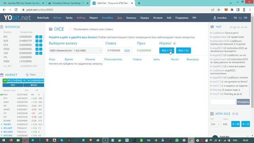The height and width of the screenshot is (143, 254).
Task: Switch site language to CN
Action: pos(245,18)
